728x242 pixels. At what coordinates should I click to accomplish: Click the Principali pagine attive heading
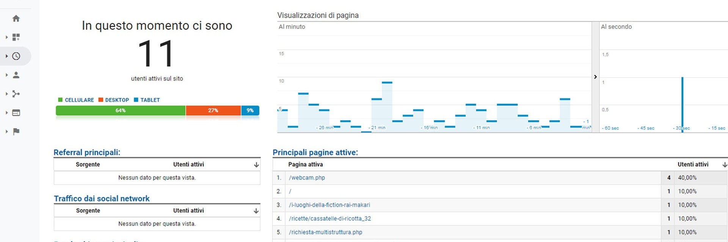click(x=315, y=152)
